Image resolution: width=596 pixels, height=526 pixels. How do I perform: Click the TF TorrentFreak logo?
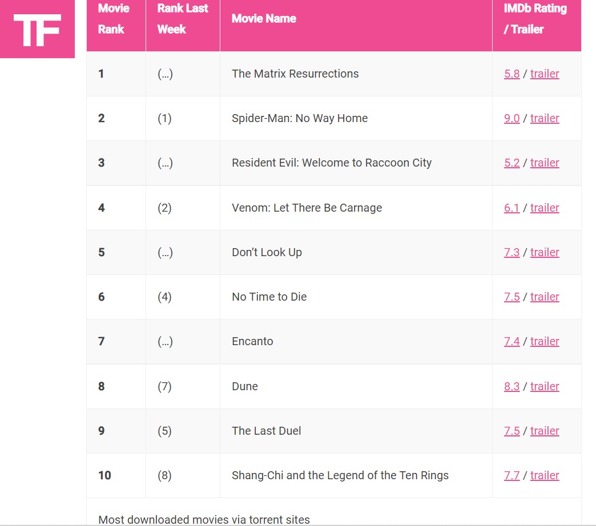click(x=37, y=29)
